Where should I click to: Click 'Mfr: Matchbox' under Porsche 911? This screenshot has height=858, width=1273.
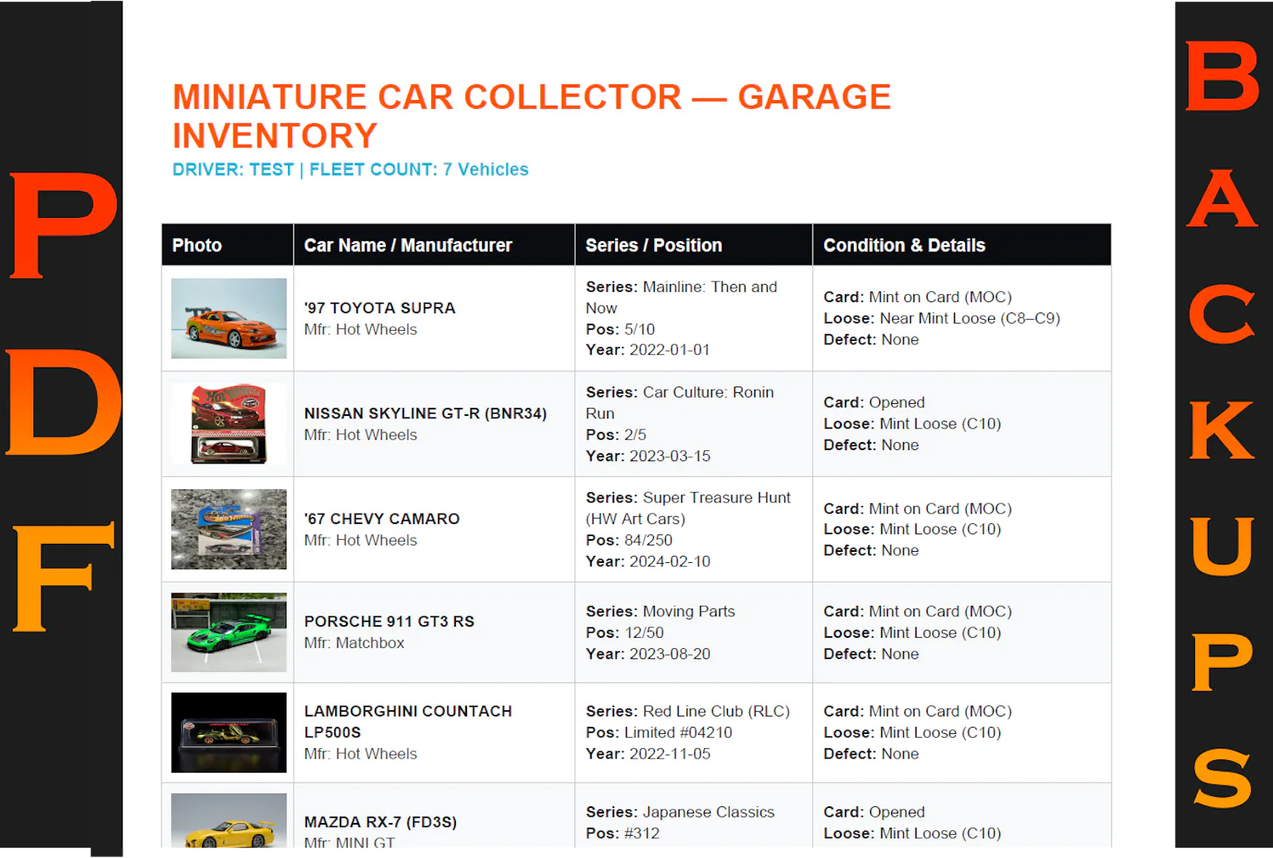coord(354,643)
